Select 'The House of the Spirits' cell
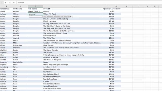This screenshot has height=91, width=162. [73, 60]
